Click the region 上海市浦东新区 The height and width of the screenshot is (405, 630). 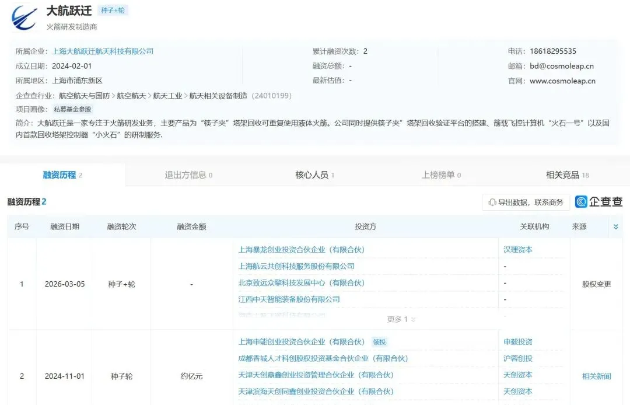tap(77, 81)
